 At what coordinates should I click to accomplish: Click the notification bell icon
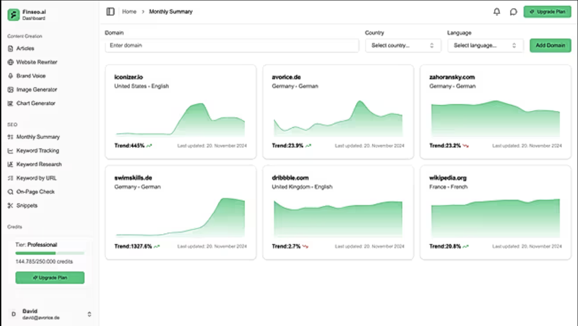pyautogui.click(x=497, y=12)
